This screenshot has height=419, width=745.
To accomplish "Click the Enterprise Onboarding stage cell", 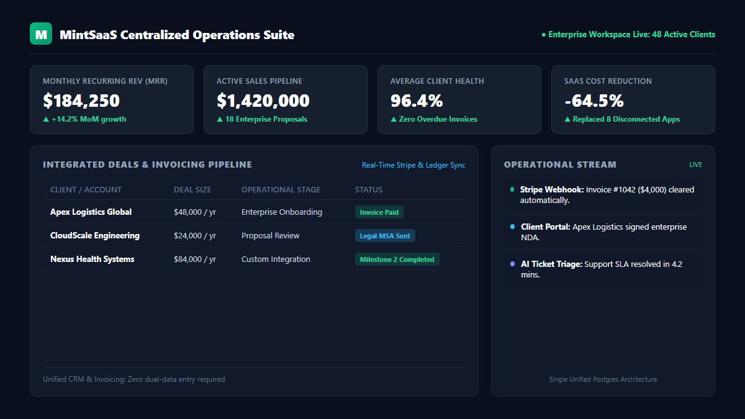I will point(282,212).
